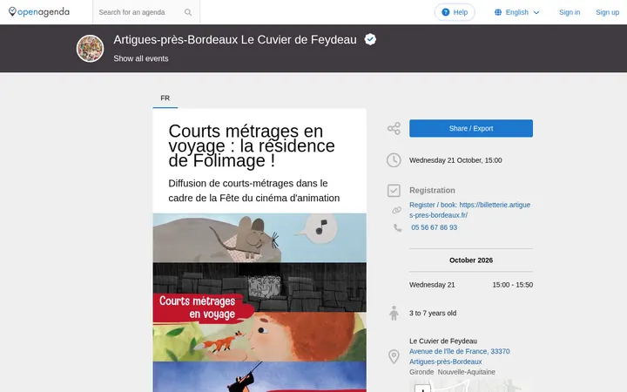Screen dimensions: 627x392
Task: Select the 15:00 - 15:50 time slot
Action: (512, 285)
